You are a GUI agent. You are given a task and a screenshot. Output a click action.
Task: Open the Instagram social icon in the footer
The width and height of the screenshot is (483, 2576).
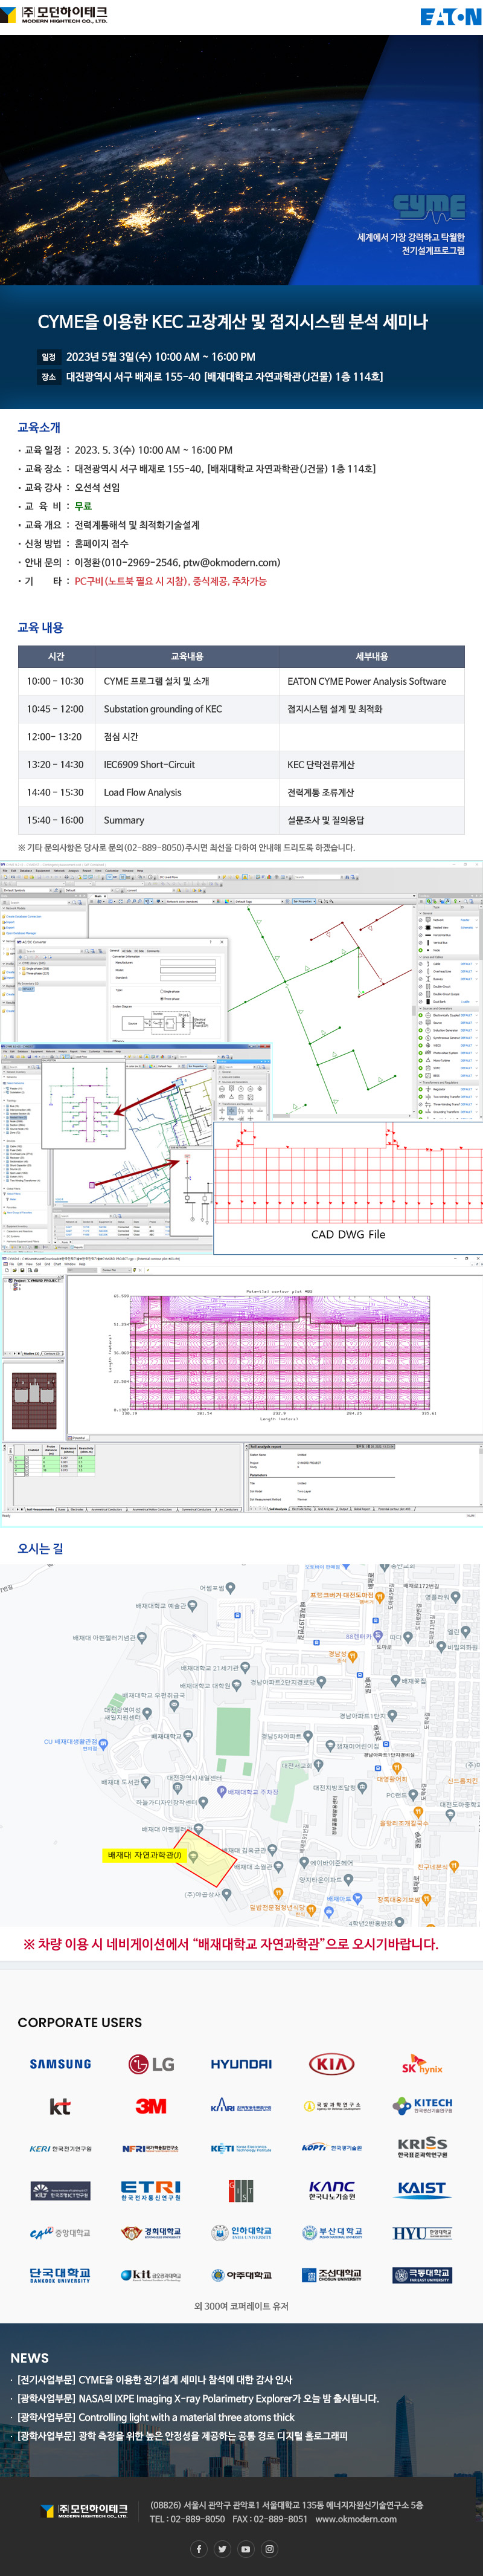pyautogui.click(x=269, y=2549)
